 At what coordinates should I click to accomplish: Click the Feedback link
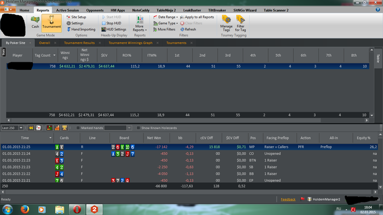(x=288, y=199)
